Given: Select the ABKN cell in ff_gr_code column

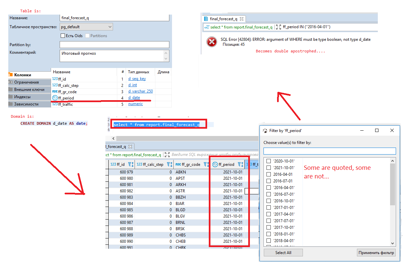Looking at the screenshot, I should (x=192, y=172).
